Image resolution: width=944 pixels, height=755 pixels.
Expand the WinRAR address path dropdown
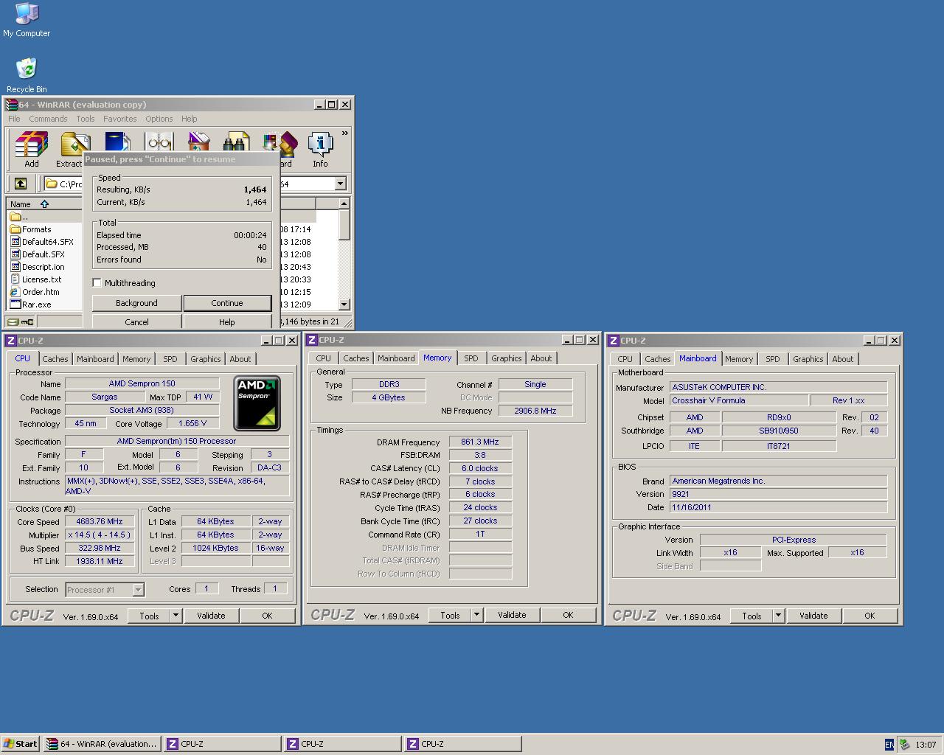pyautogui.click(x=341, y=184)
